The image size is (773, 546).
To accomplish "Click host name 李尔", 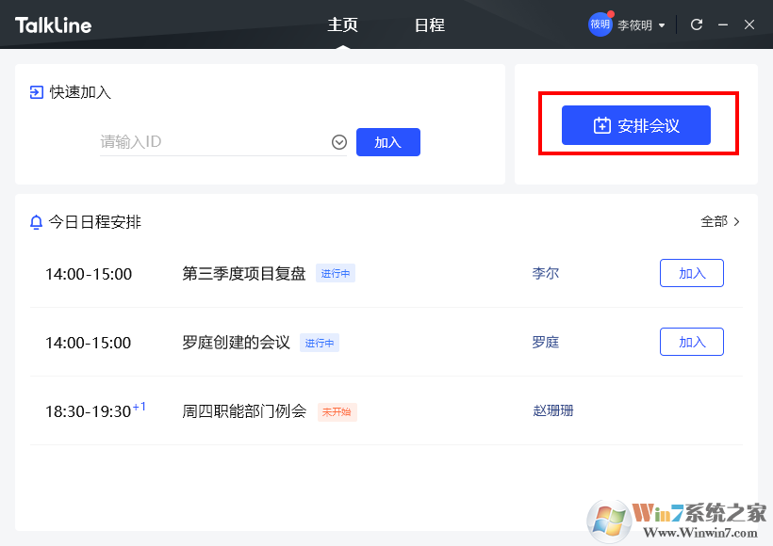I will 546,273.
